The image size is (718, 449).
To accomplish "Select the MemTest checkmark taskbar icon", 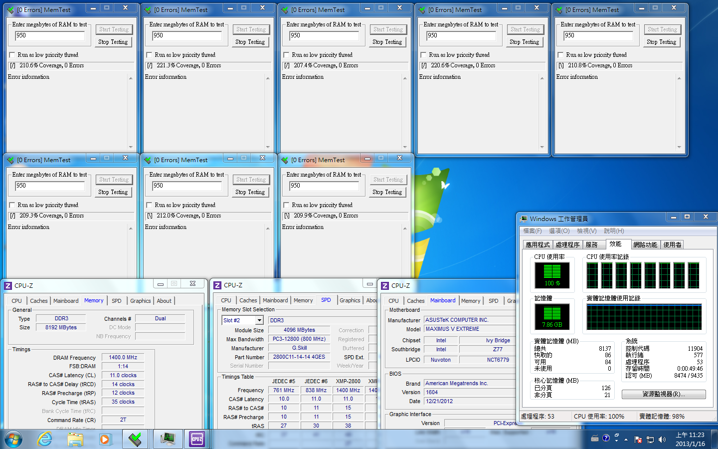I will 135,439.
